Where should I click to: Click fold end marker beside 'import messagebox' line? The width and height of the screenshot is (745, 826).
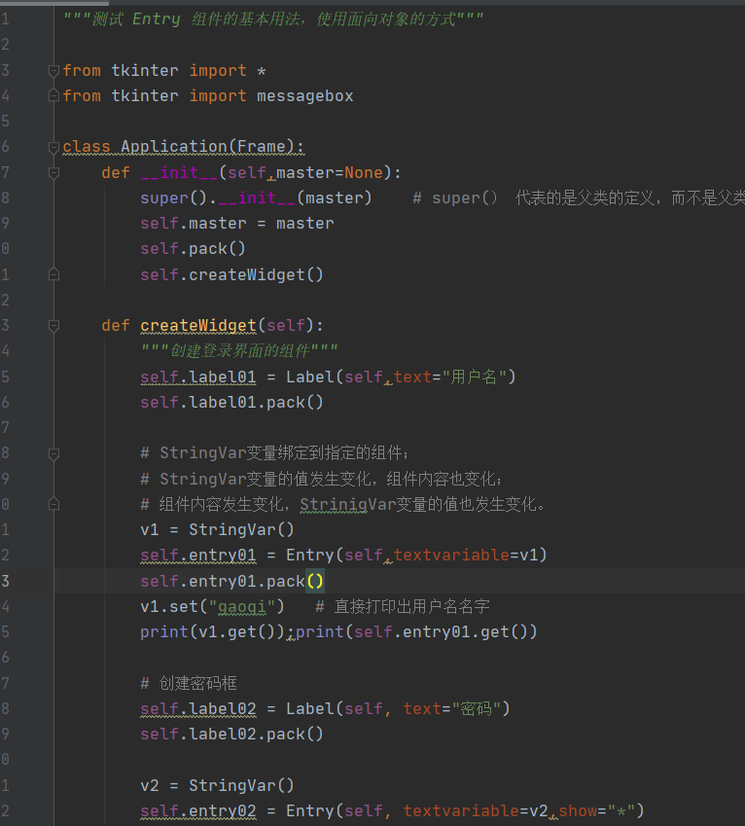[53, 96]
